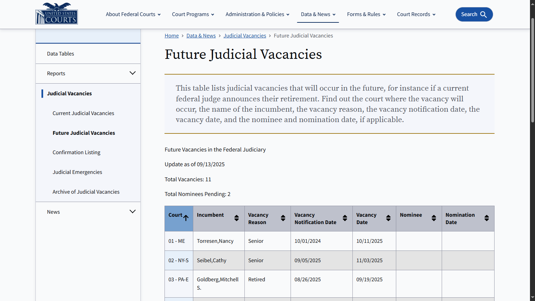Open Court Programs dropdown menu
The height and width of the screenshot is (301, 535).
193,14
